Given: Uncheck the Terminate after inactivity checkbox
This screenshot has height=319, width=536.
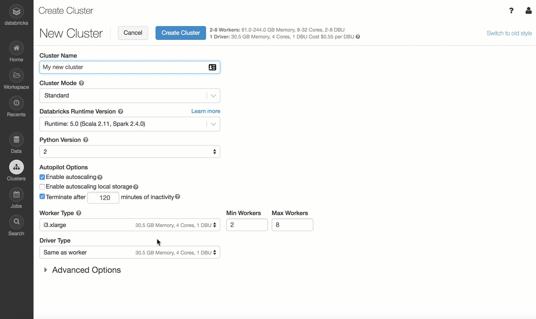Looking at the screenshot, I should tap(42, 197).
